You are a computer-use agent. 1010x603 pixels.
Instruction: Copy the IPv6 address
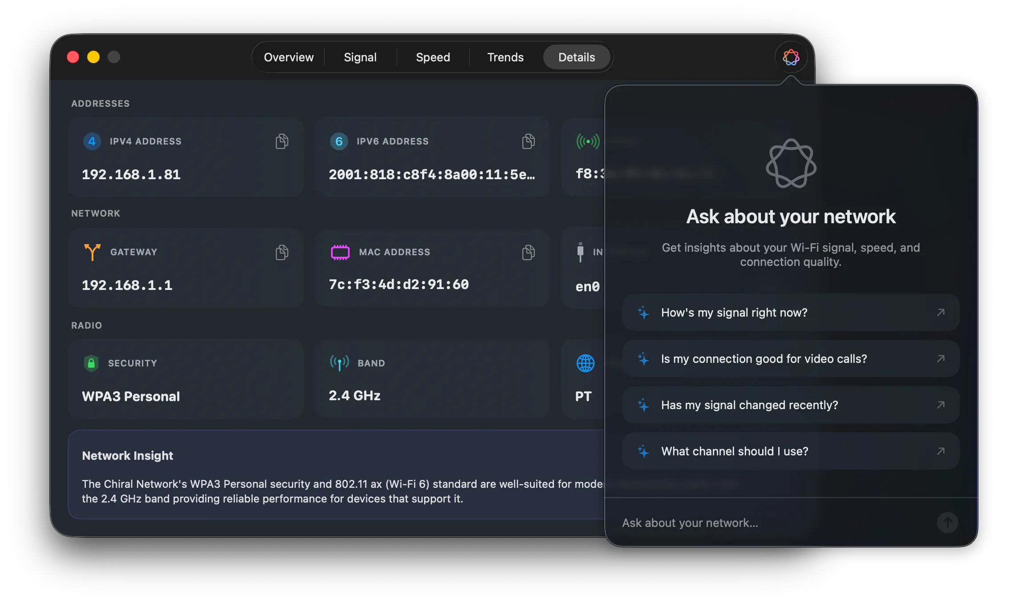click(528, 141)
